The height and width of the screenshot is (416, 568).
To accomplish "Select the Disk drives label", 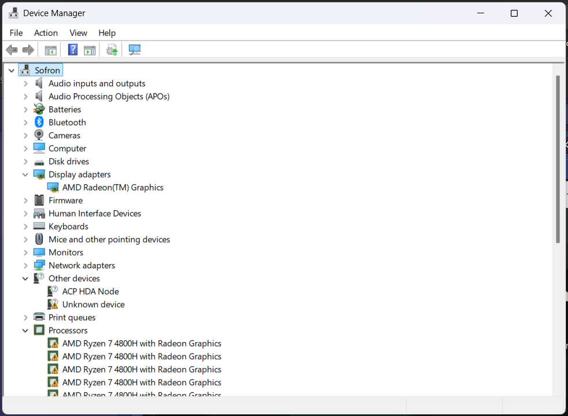I will [x=69, y=161].
